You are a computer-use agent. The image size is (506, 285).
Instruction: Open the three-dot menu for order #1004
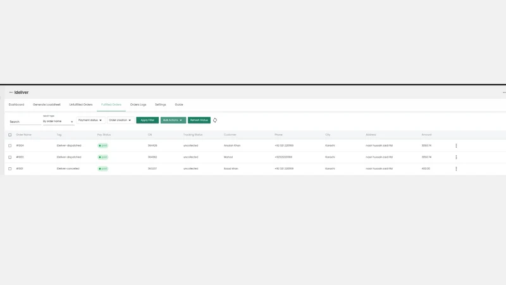click(456, 146)
